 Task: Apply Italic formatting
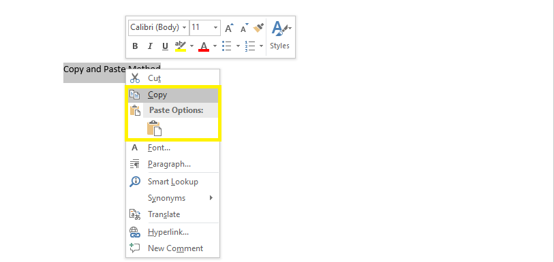click(150, 46)
